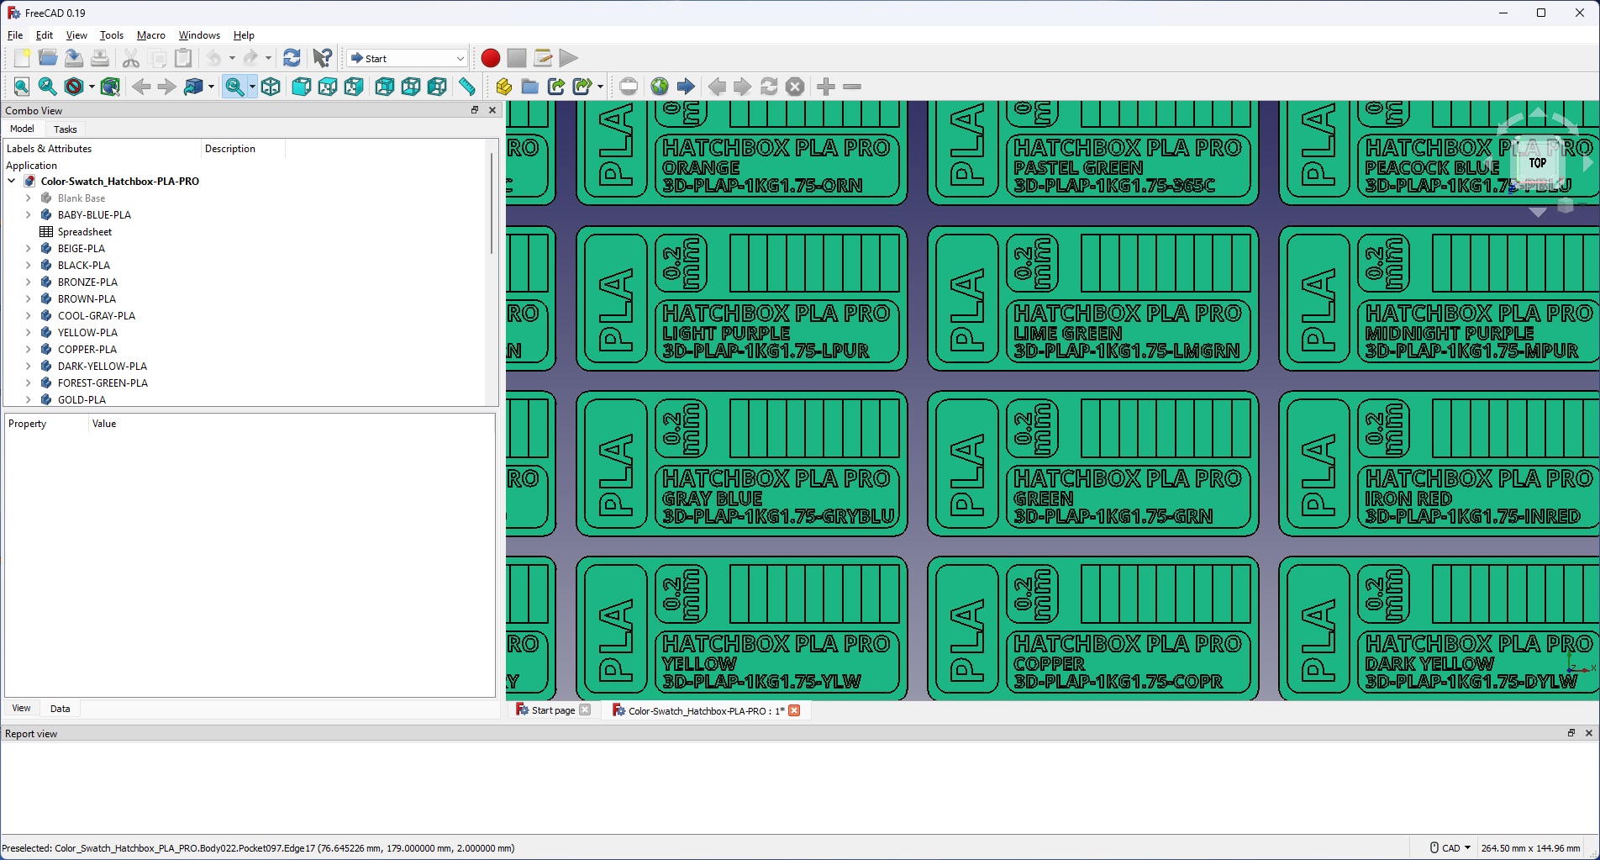Create a group with the folder icon
Image resolution: width=1600 pixels, height=860 pixels.
(x=530, y=87)
